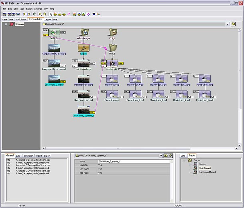Click the First PGC node icon

(x=54, y=32)
